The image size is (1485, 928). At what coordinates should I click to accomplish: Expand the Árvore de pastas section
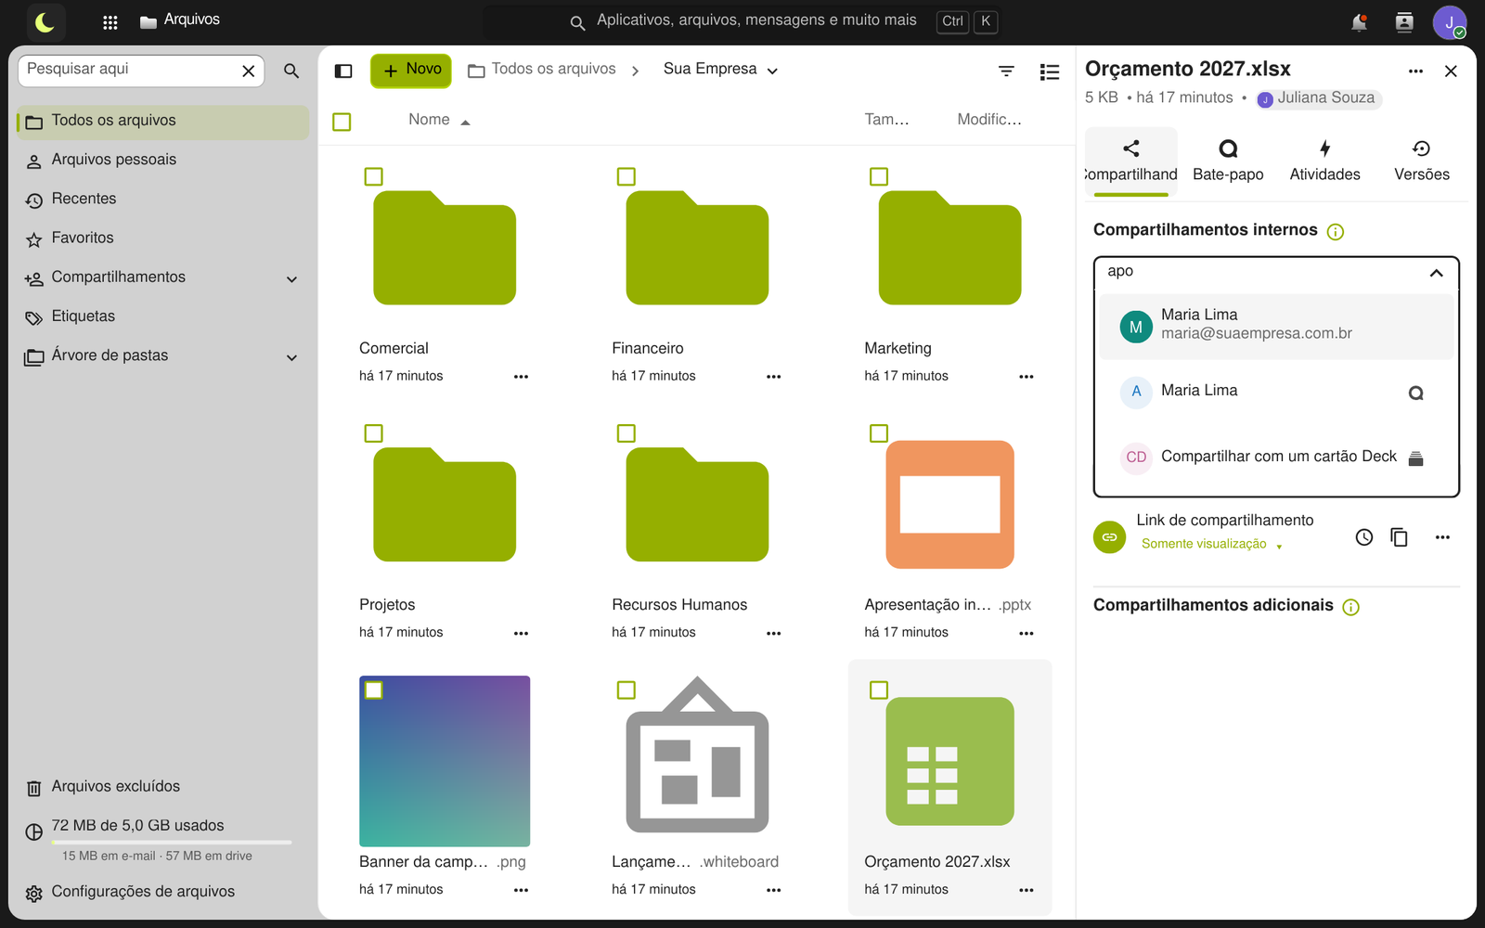click(x=291, y=357)
